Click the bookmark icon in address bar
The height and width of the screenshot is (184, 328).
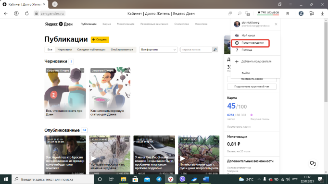(x=288, y=13)
